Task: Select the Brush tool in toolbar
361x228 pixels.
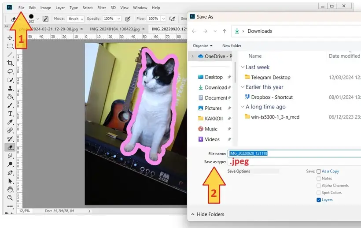Action: pyautogui.click(x=10, y=105)
